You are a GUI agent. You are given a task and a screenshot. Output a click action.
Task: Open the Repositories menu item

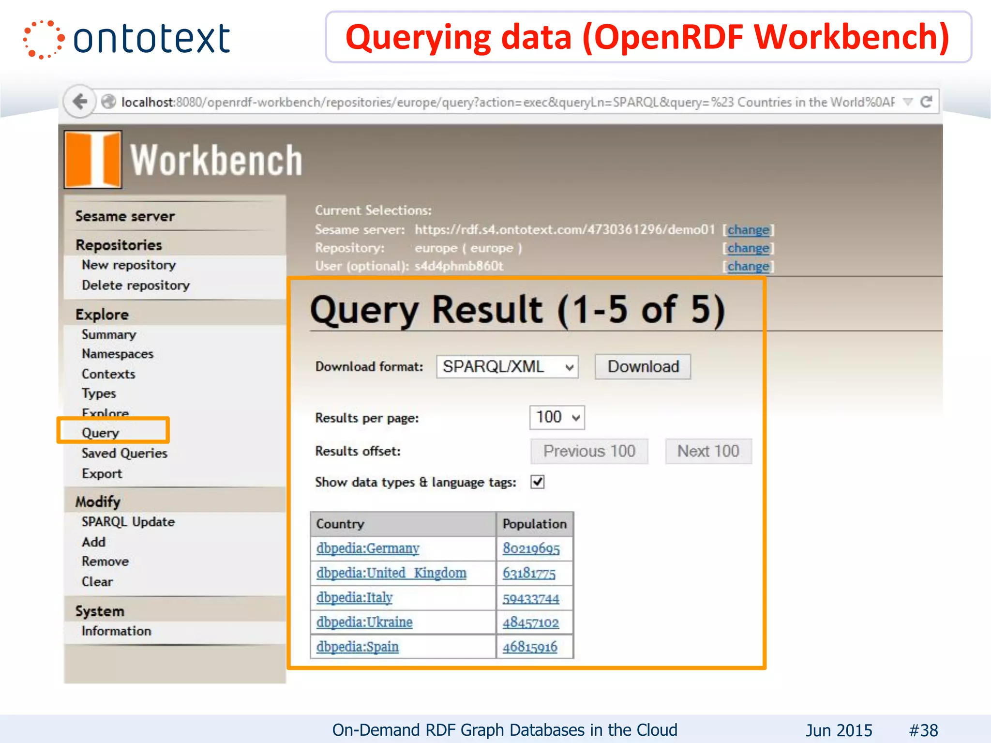pos(119,245)
